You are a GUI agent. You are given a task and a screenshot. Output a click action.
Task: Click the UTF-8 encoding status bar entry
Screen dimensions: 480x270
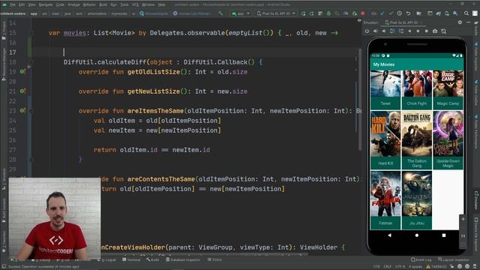point(400,266)
